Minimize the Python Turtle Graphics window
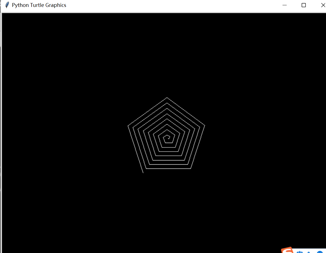 285,5
